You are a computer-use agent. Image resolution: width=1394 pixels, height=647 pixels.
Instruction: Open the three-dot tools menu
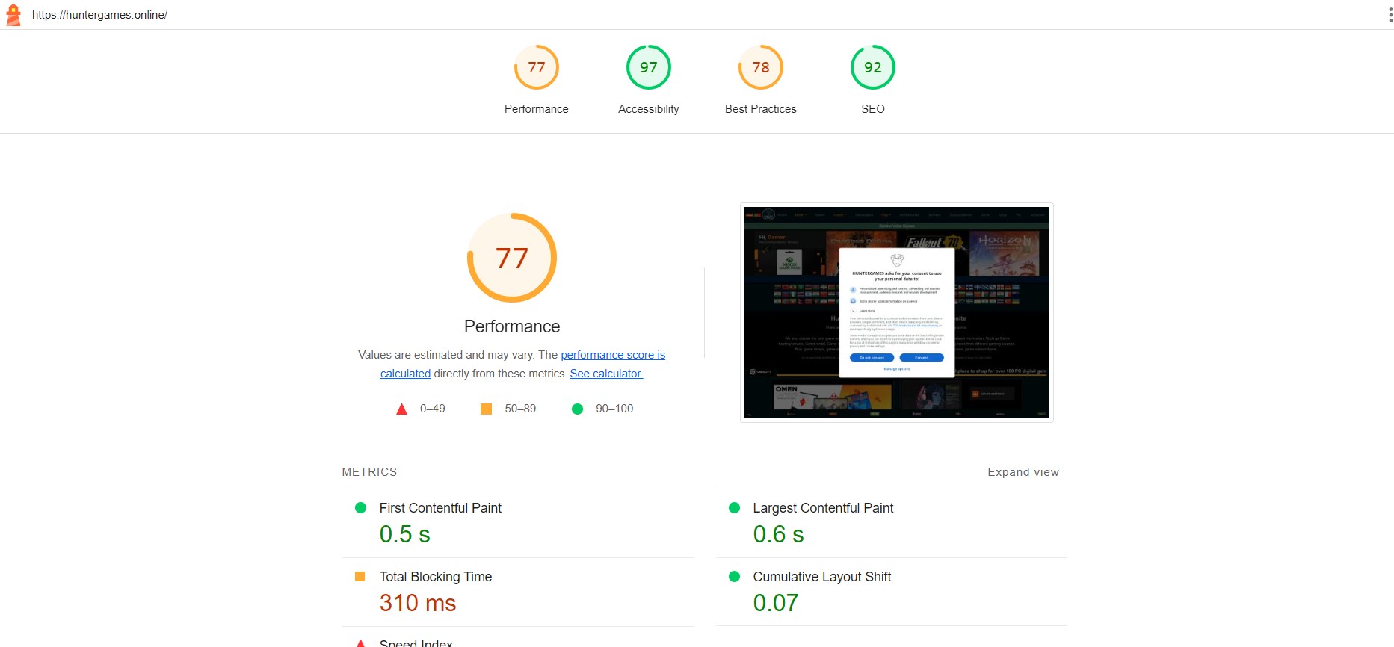tap(1389, 16)
